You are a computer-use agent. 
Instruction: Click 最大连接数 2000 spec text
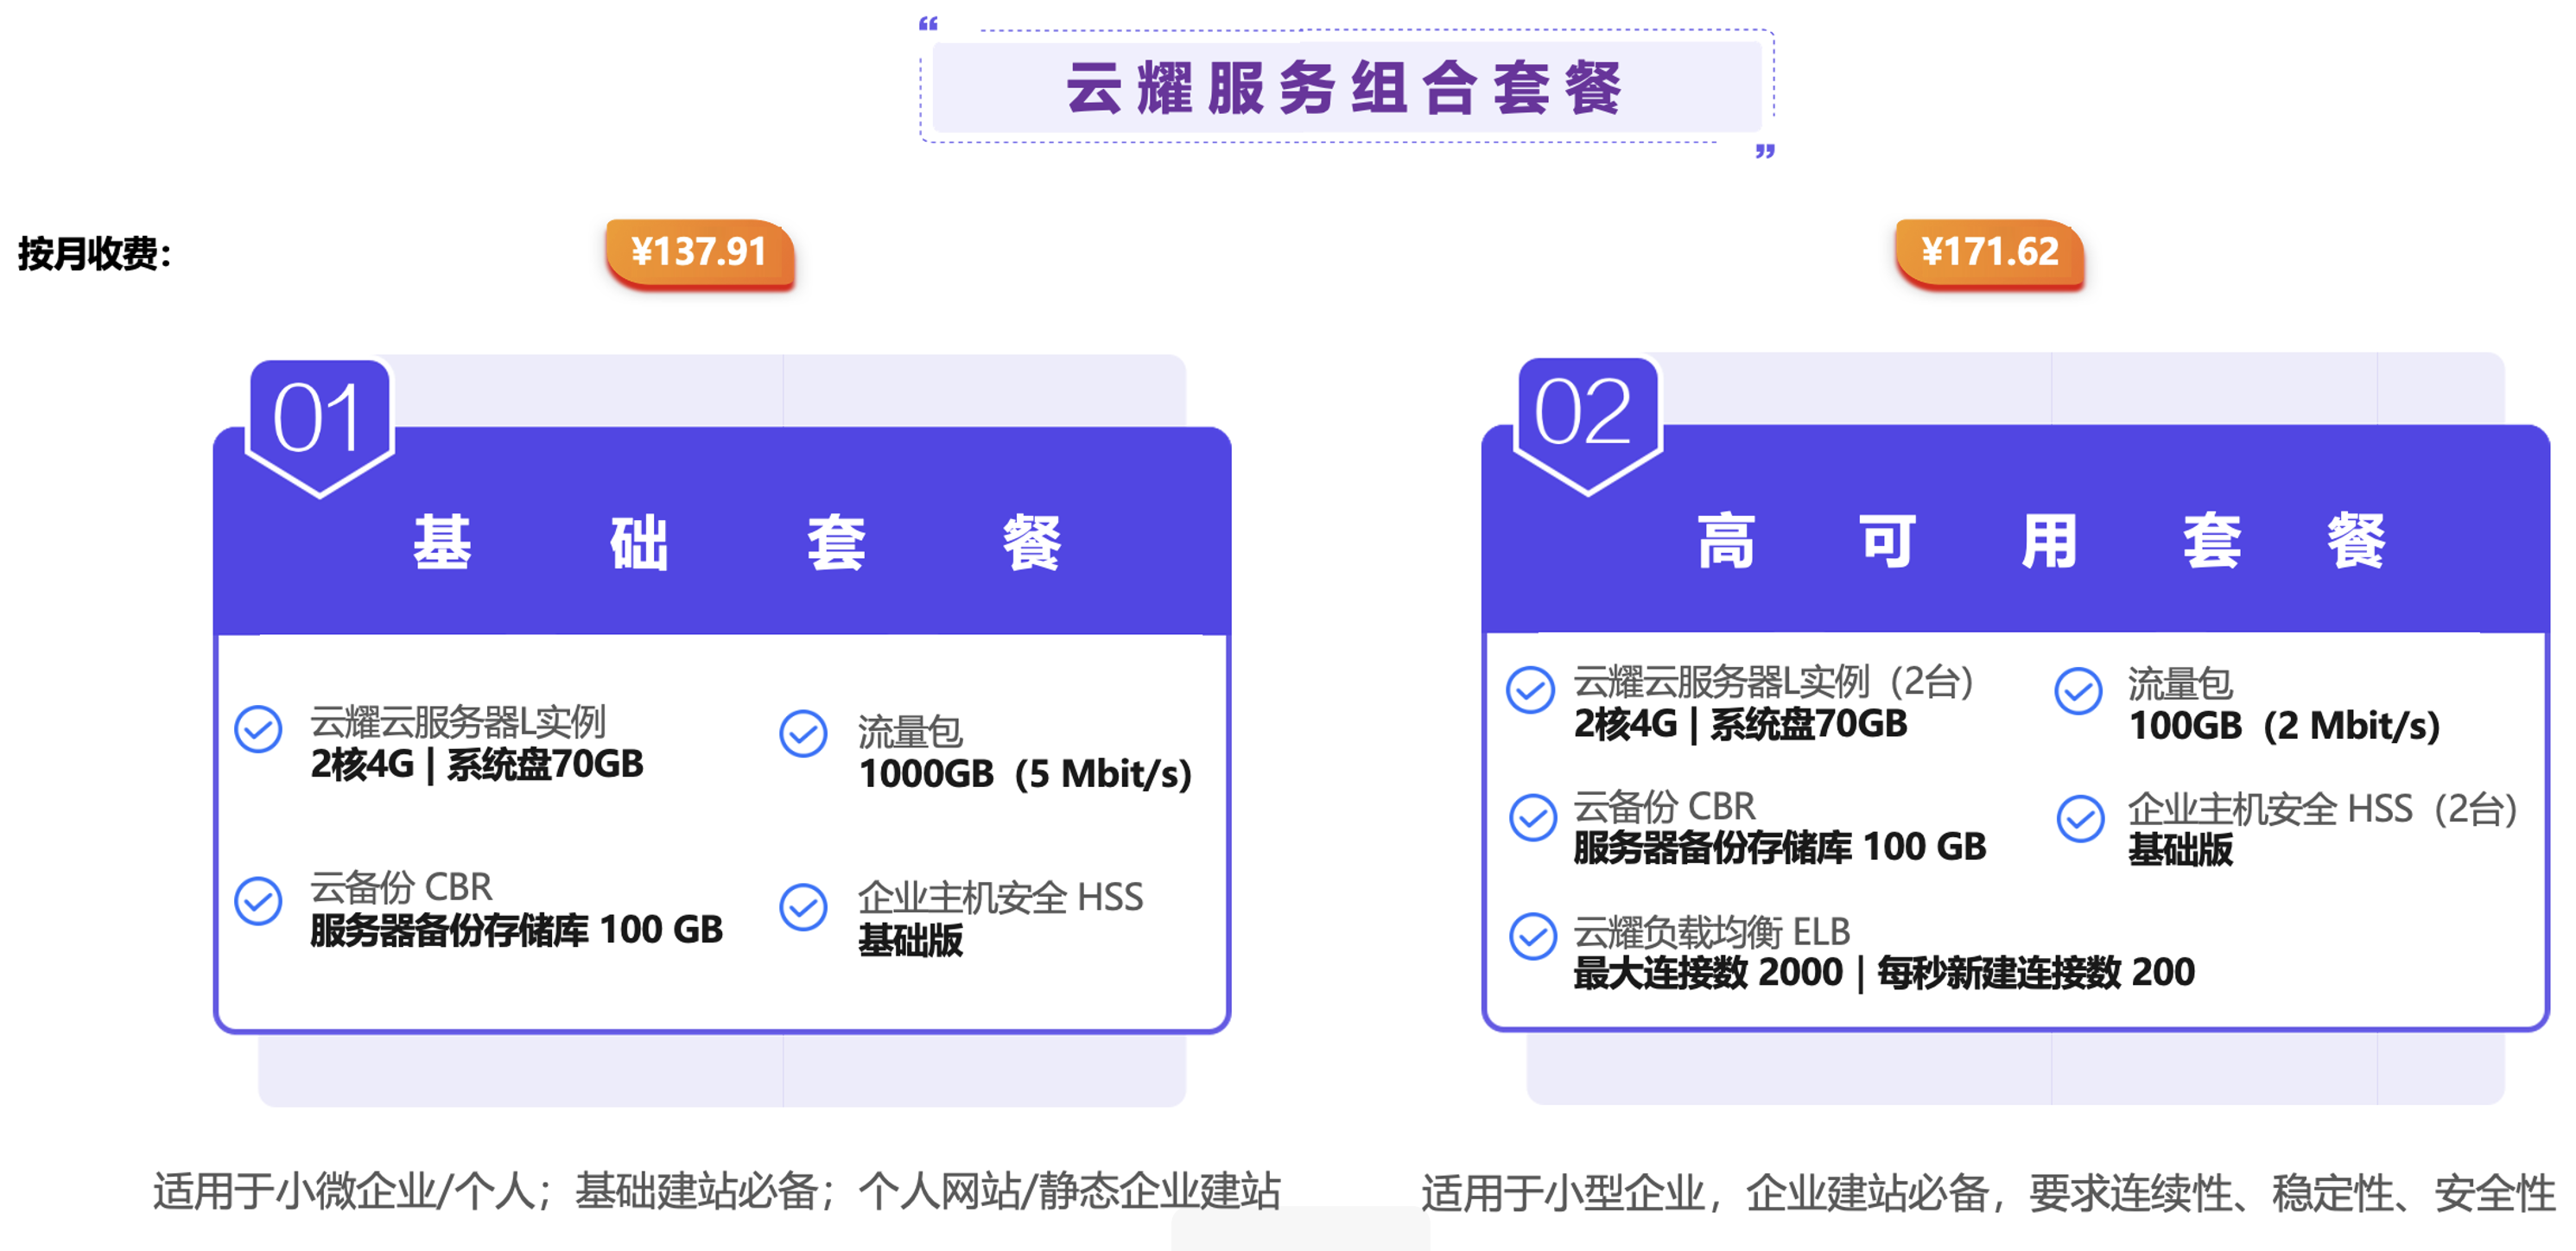tap(1708, 972)
